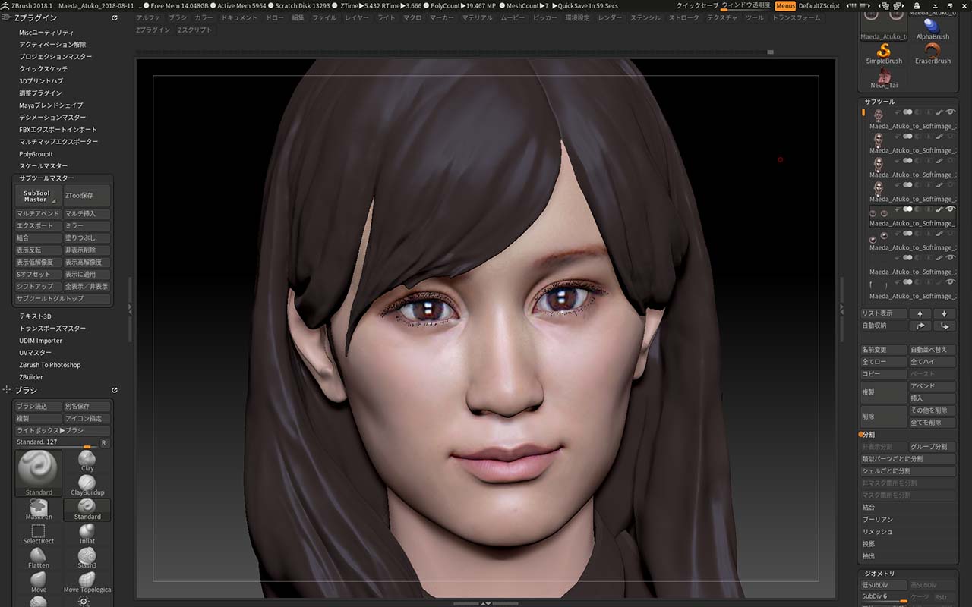Screen dimensions: 972x607
Task: Toggle 表示反転 visibility inversion
Action: click(x=38, y=250)
